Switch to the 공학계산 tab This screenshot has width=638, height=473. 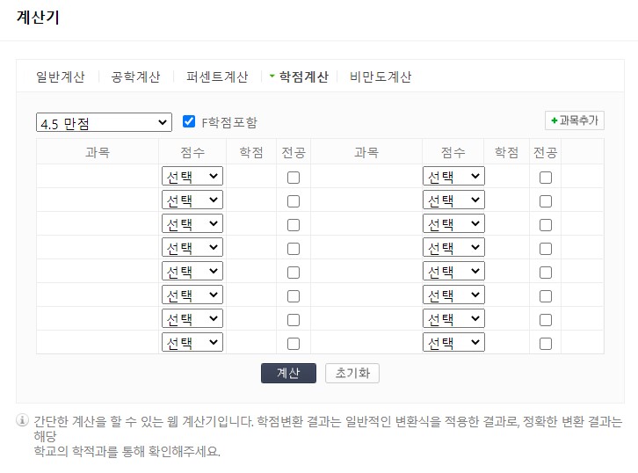point(135,76)
